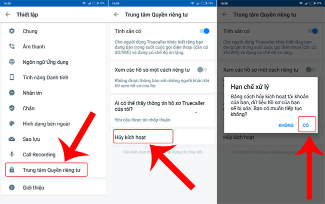This screenshot has width=325, height=204.
Task: Open Ai có thể thấy thông tin hồ sơ option
Action: [159, 106]
